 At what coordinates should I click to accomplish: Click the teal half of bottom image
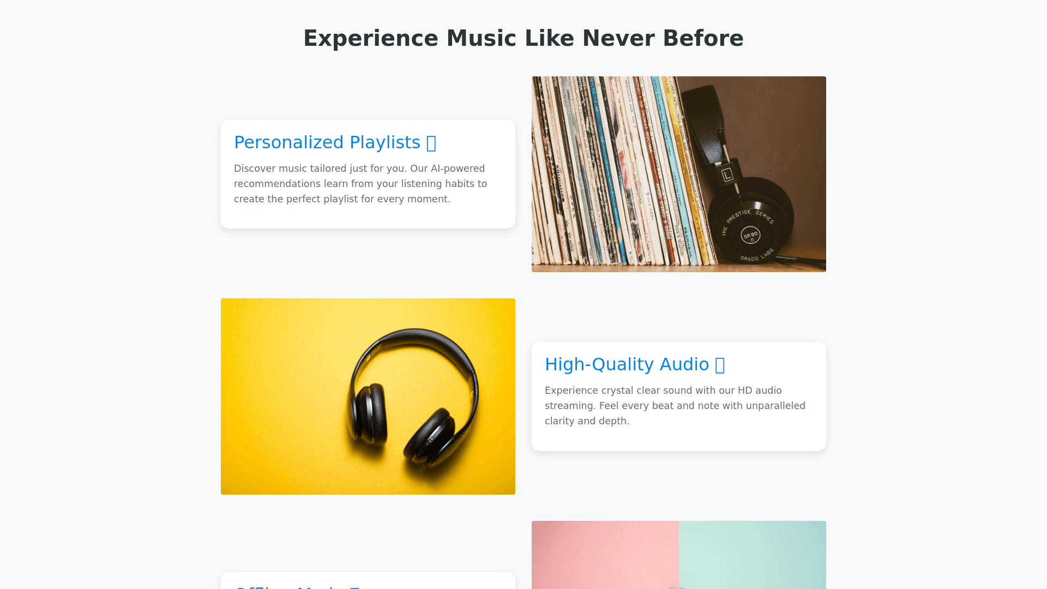coord(753,555)
